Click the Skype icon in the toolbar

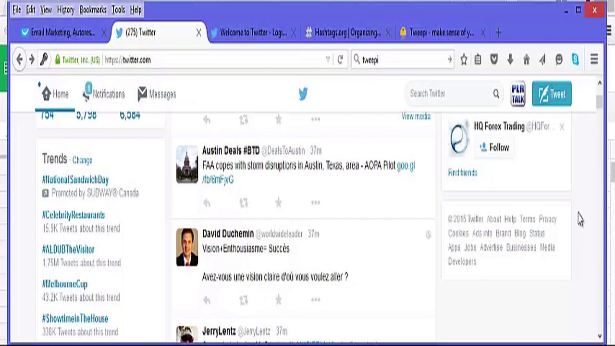pyautogui.click(x=575, y=60)
